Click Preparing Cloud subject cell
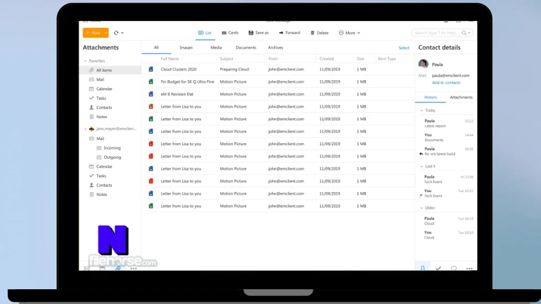 pos(234,69)
